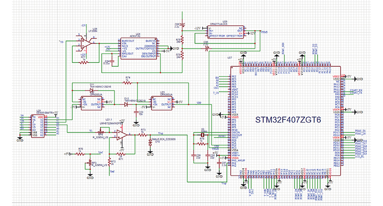Select the left OPA350UA chip with D11
The image size is (383, 206).
[91, 103]
